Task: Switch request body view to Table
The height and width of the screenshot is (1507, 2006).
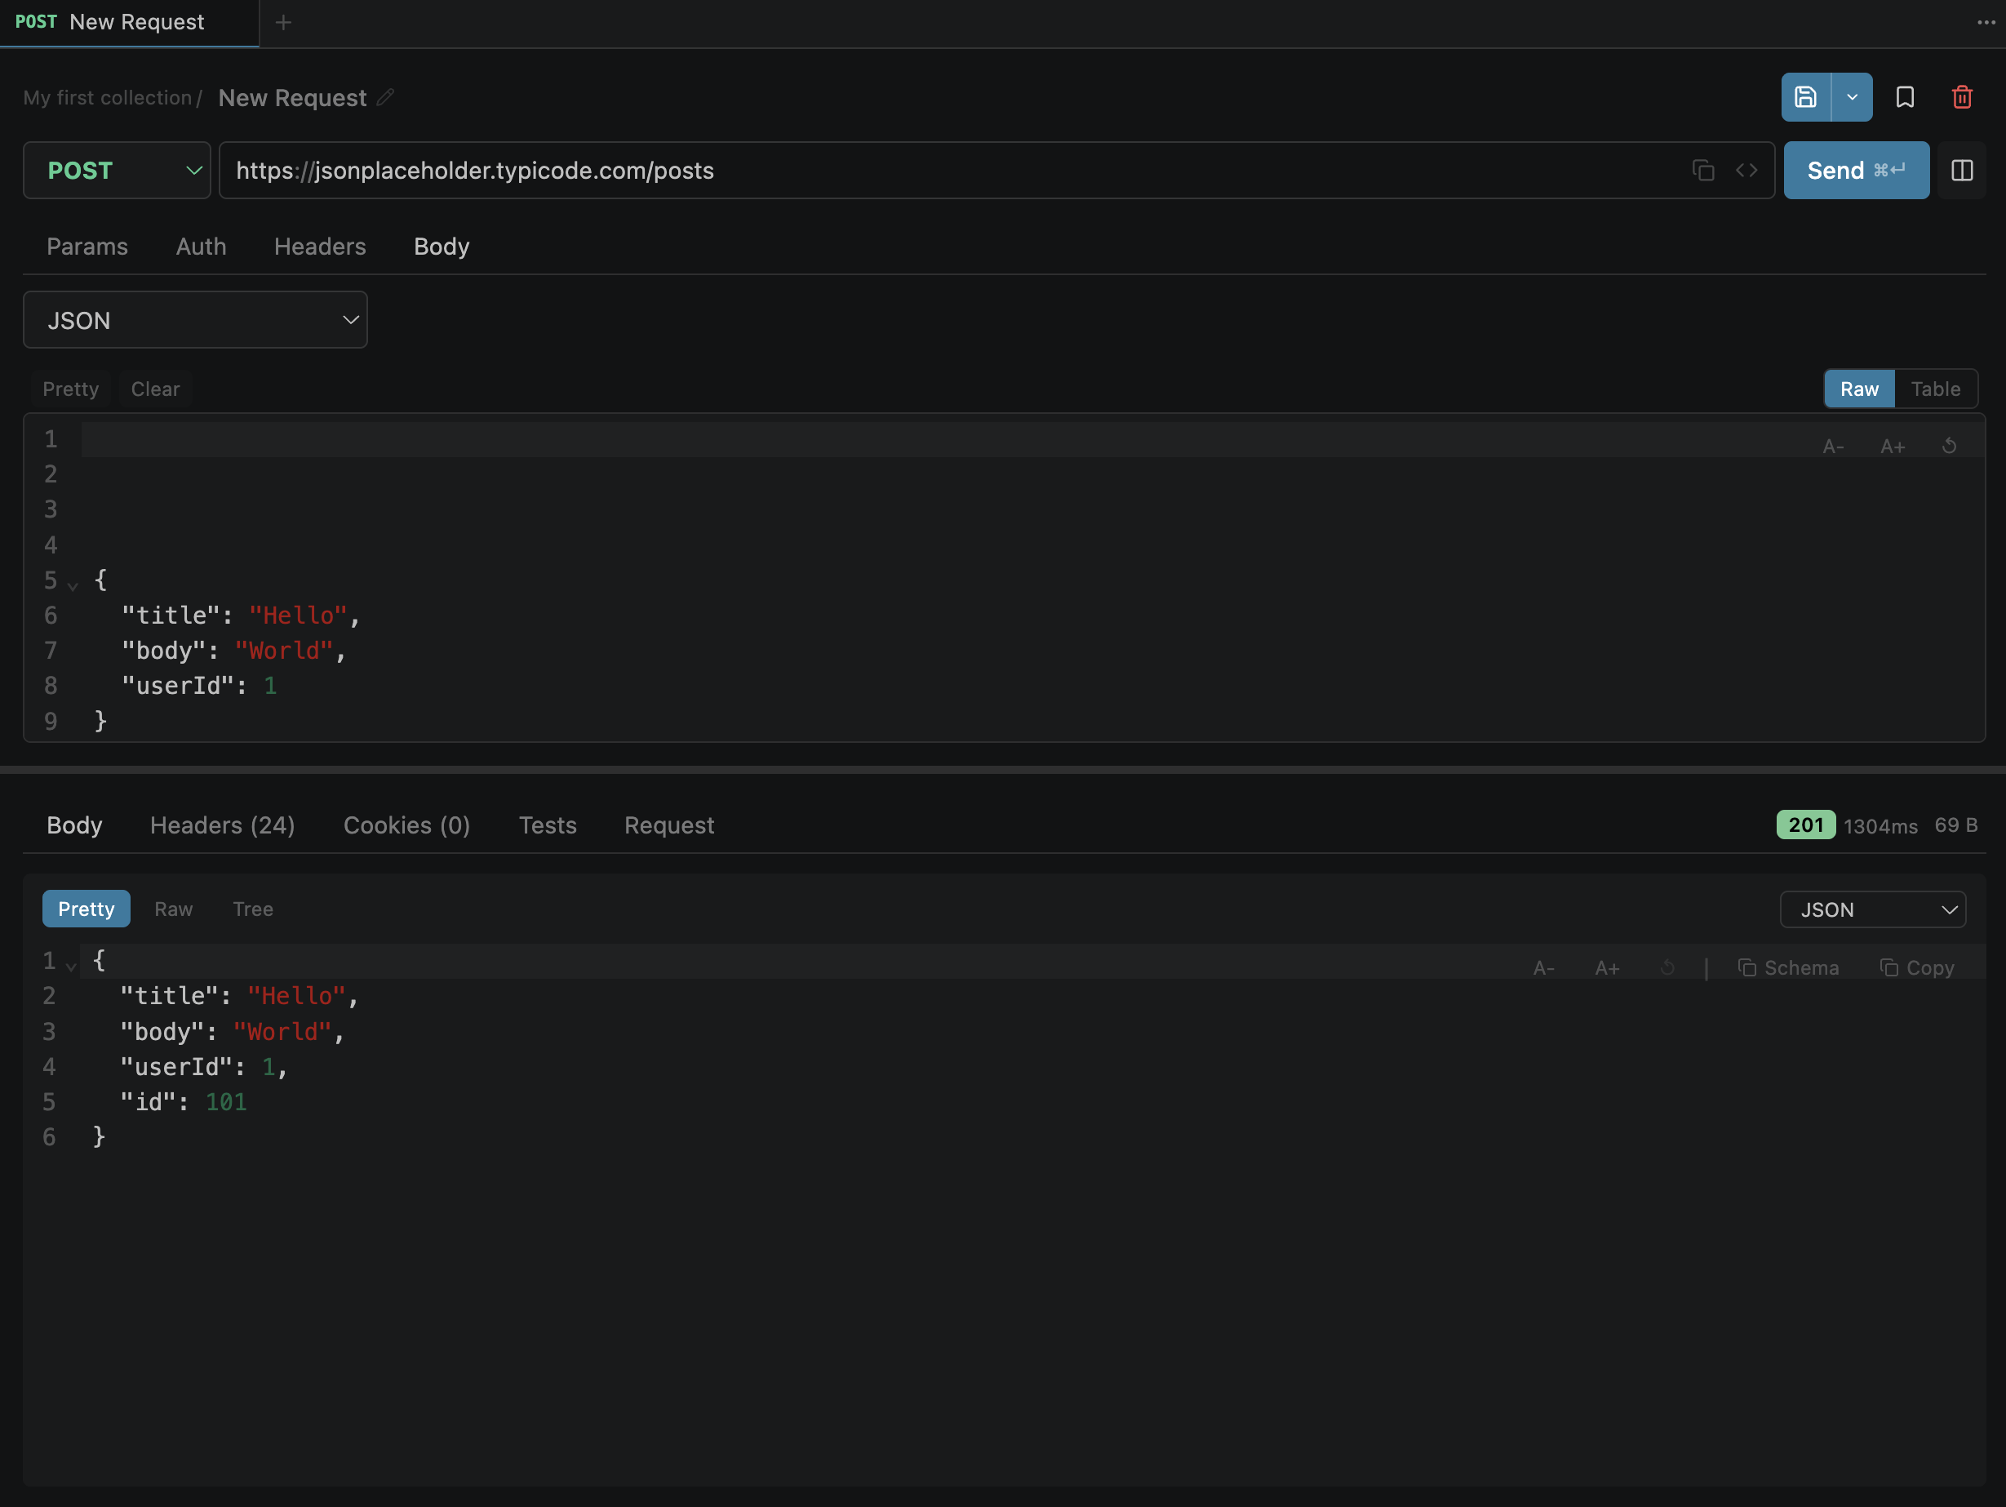Action: pos(1935,389)
